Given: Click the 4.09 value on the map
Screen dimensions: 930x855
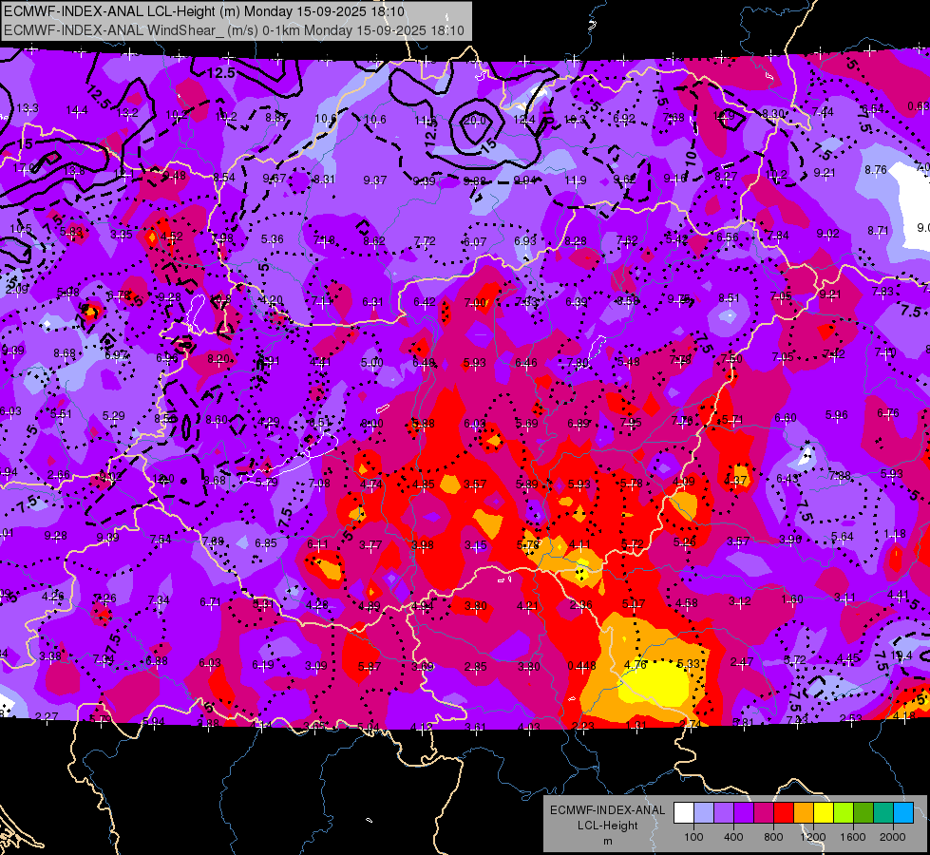Looking at the screenshot, I should click(683, 482).
